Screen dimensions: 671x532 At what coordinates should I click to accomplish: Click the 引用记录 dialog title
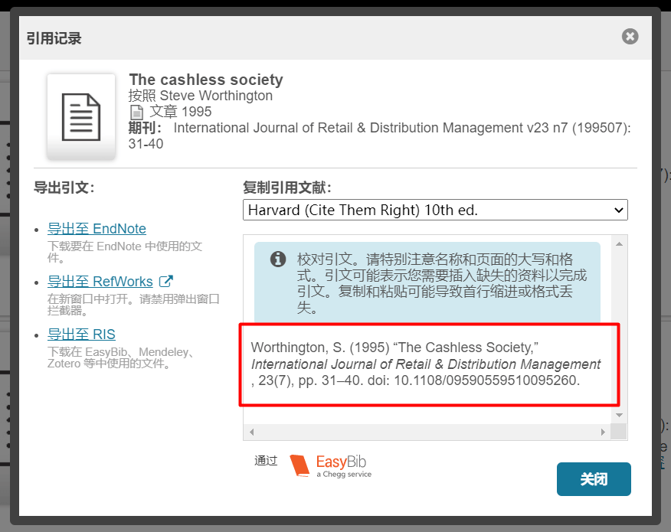click(x=54, y=38)
